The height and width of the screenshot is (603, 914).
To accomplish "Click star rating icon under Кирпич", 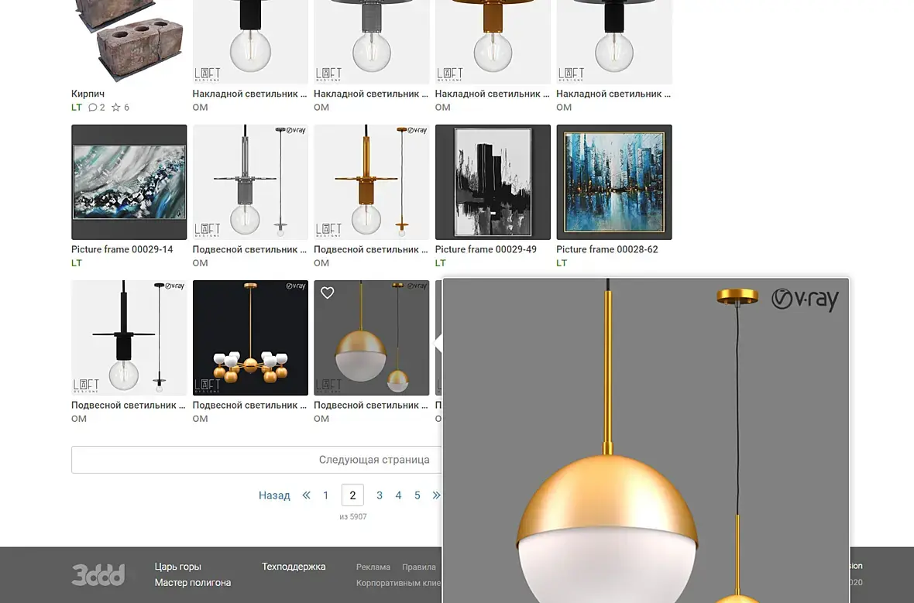I will point(116,107).
